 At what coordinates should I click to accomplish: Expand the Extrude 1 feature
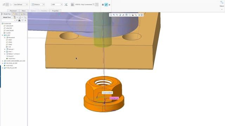[x=5, y=49]
